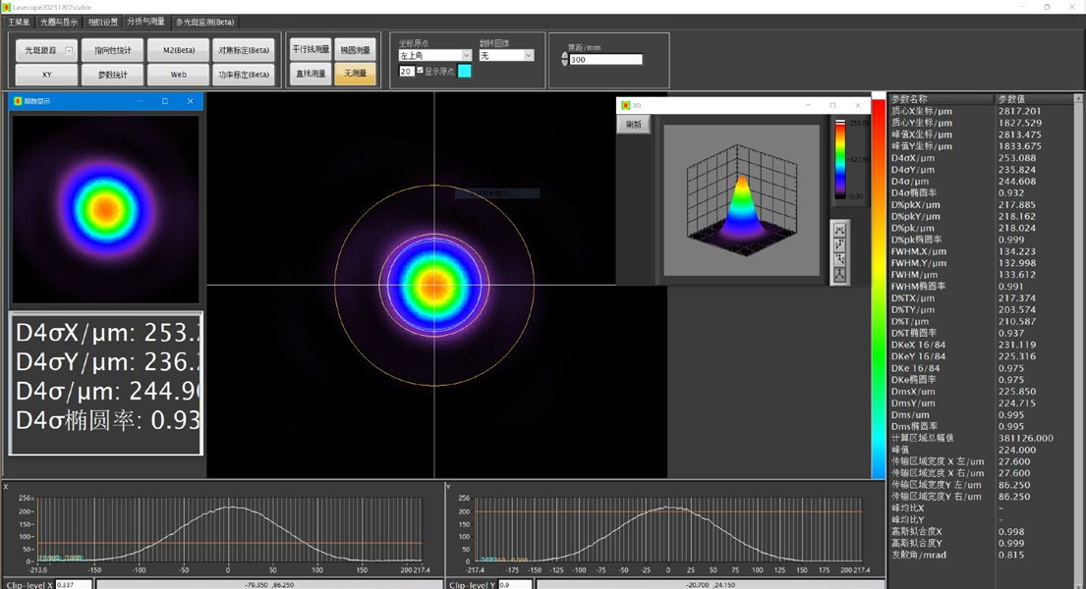Activate 平行线测量 measurement mode
Screen dimensions: 1086x589
point(311,49)
